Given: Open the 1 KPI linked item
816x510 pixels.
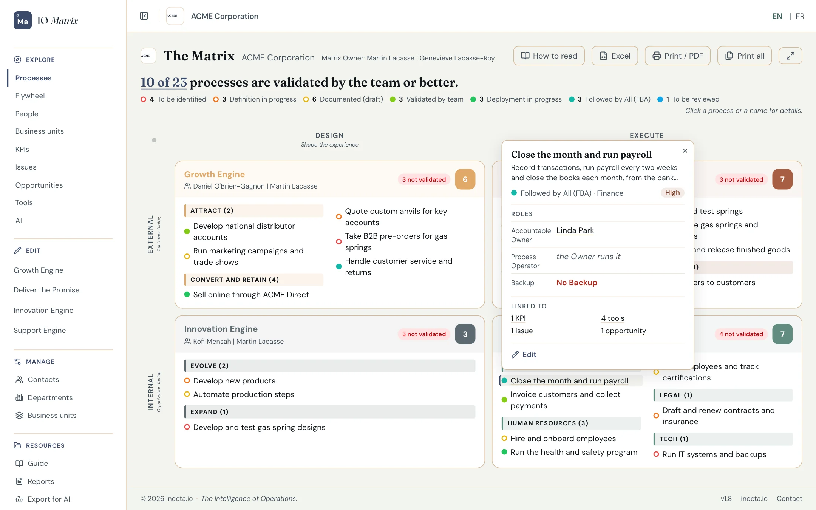Looking at the screenshot, I should pos(518,318).
